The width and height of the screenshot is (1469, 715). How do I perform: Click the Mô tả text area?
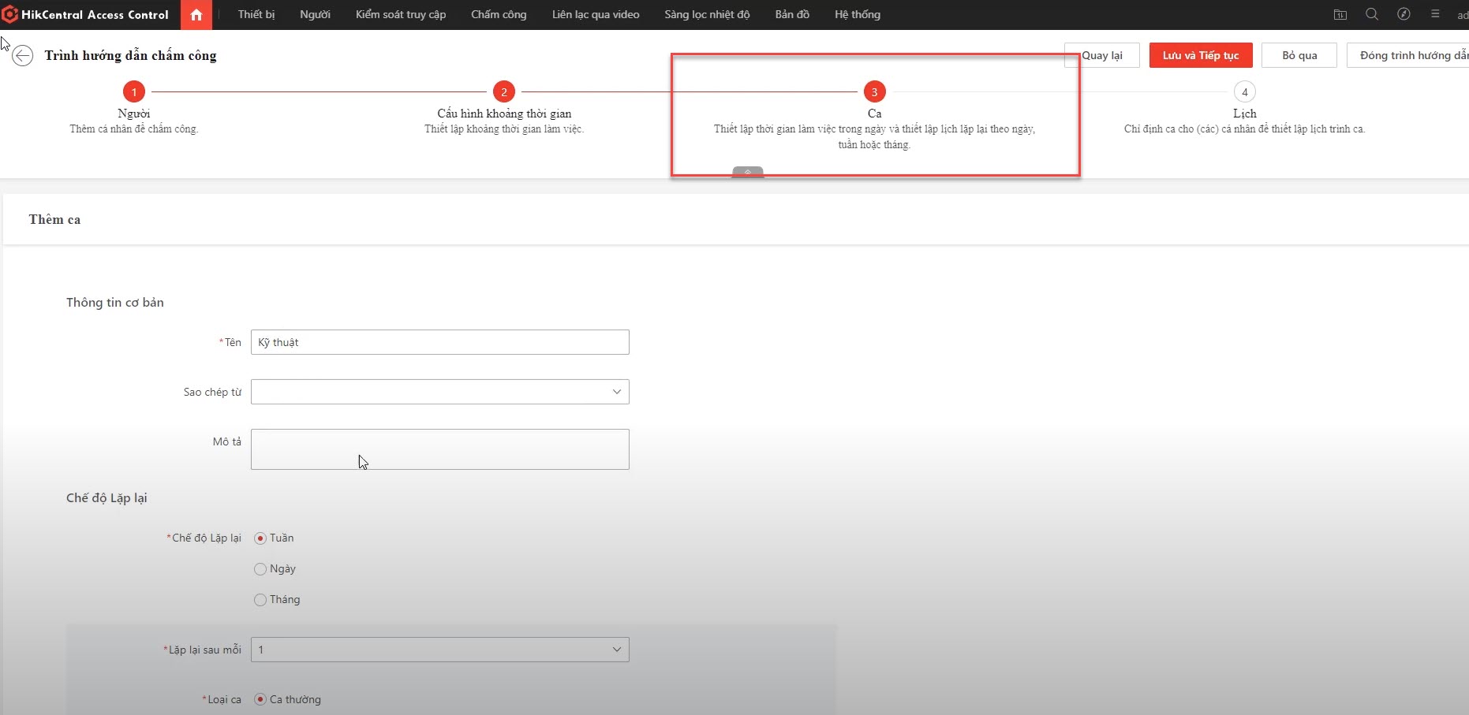(439, 449)
